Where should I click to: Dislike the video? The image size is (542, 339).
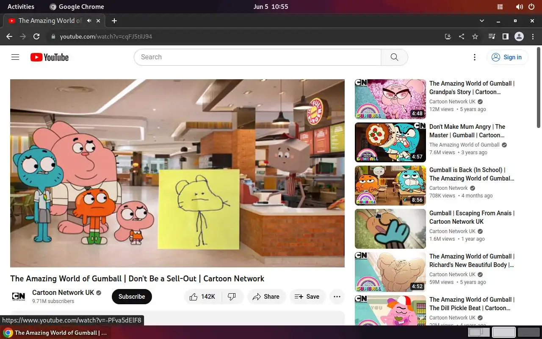232,297
